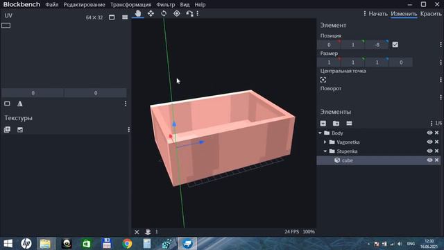Screen dimensions: 444x250
Task: Click the ENG language indicator
Action: tap(411, 244)
